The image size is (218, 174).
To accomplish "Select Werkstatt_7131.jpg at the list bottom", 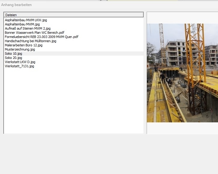I will click(19, 66).
